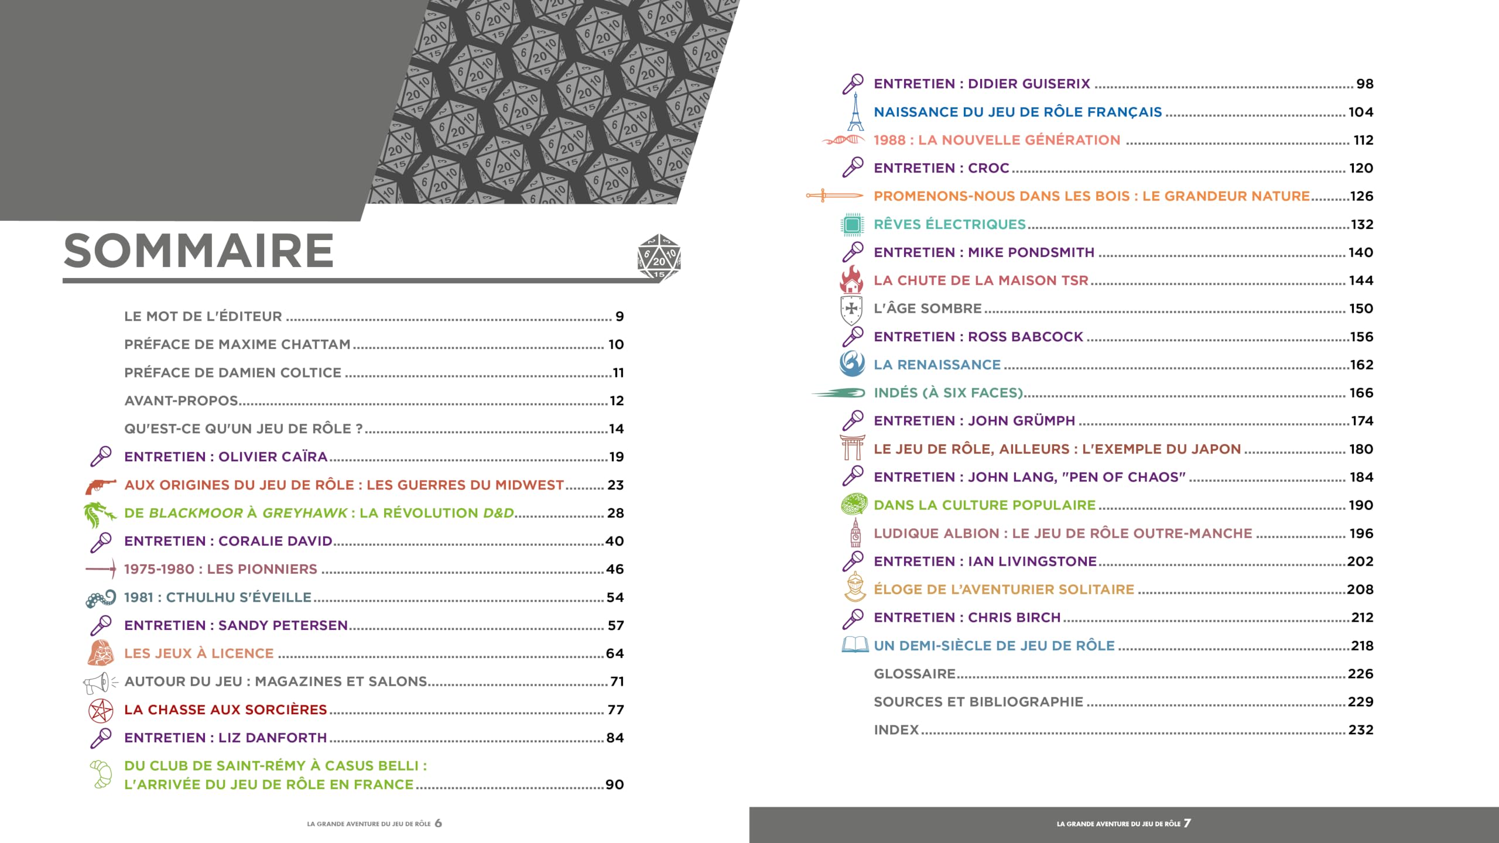Click the d20 dice icon next to Sommaire heading
This screenshot has height=843, width=1499.
click(x=659, y=258)
